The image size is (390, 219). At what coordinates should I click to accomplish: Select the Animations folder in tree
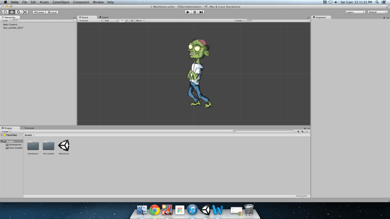14,144
